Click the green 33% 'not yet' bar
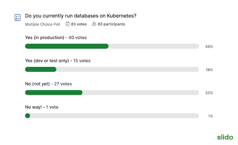The height and width of the screenshot is (145, 238). [x=54, y=93]
